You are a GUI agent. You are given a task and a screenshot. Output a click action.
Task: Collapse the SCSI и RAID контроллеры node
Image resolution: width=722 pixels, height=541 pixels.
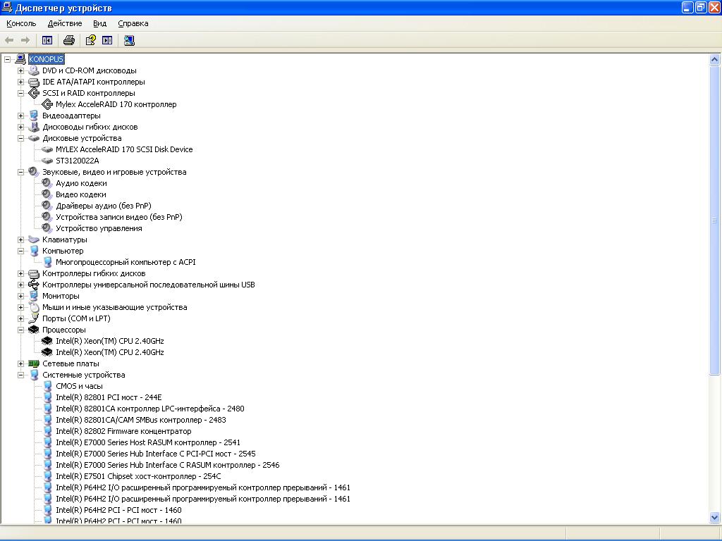click(x=21, y=93)
